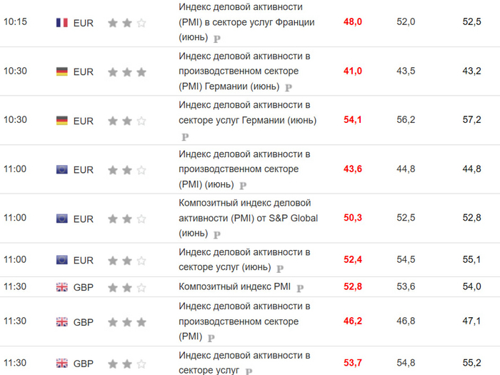Screen dimensions: 500x375
Task: Click 'P' icon beside 'Композитный индекс PMI'
Action: point(300,288)
